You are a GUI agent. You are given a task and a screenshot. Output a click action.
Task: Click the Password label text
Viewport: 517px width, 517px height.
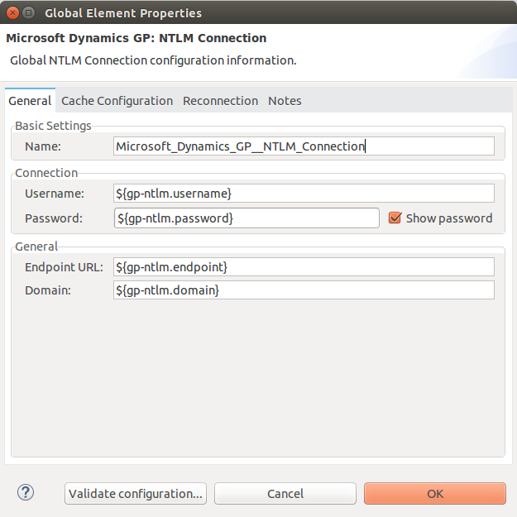[x=54, y=218]
